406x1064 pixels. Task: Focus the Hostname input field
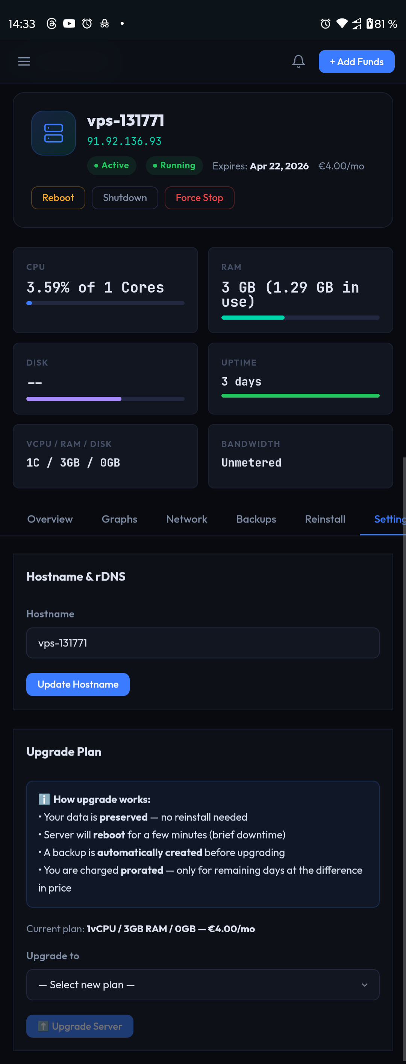pos(203,643)
